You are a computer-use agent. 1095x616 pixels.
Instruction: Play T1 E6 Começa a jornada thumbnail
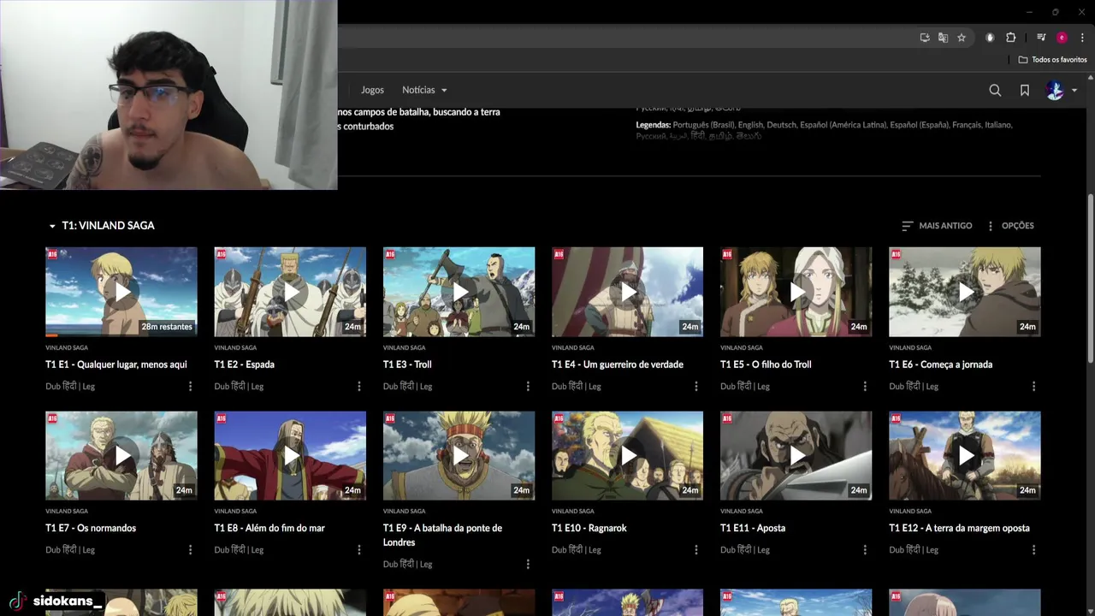point(965,292)
